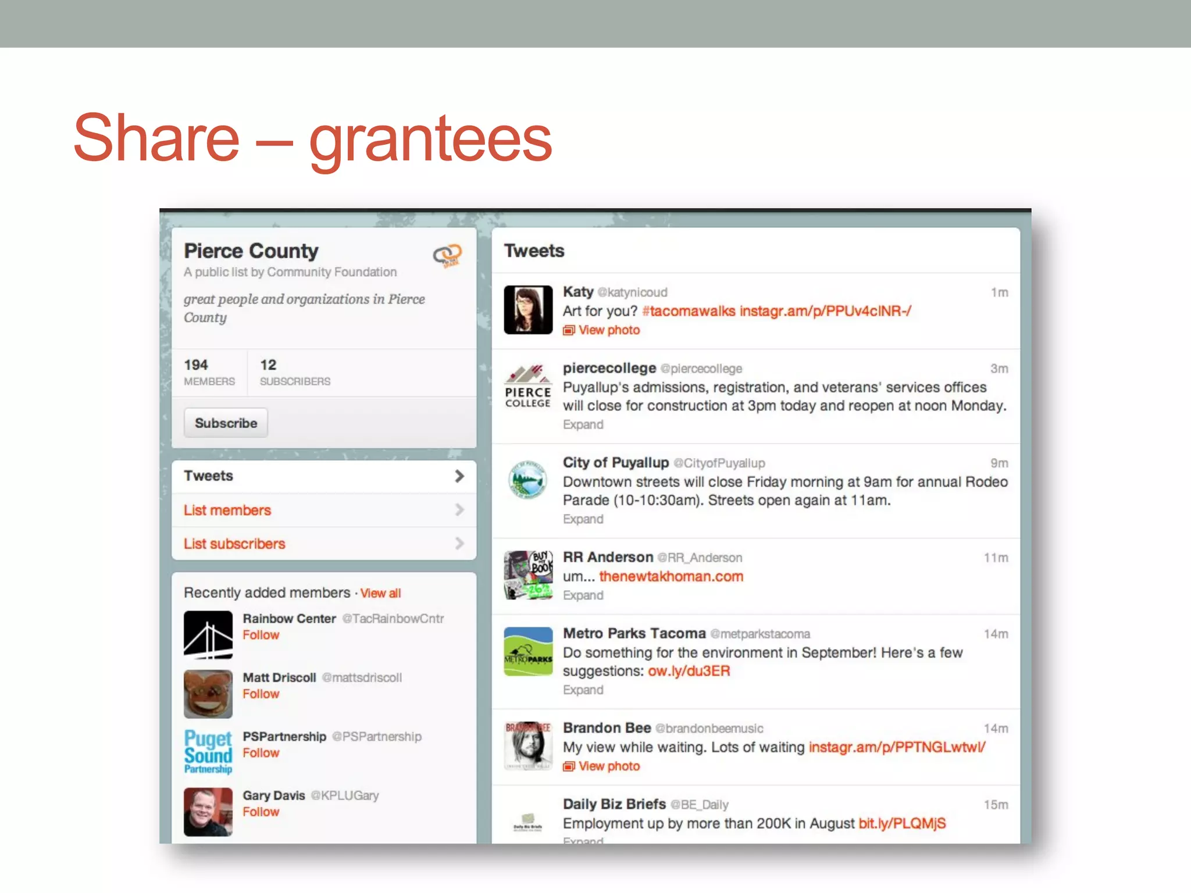Click chevron arrow beside List subscribers

click(x=459, y=544)
